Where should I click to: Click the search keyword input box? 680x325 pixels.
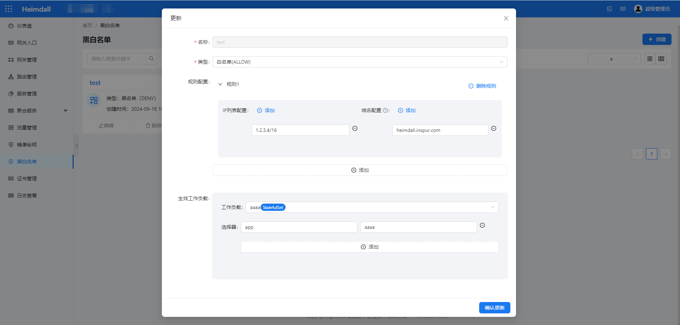pos(117,59)
